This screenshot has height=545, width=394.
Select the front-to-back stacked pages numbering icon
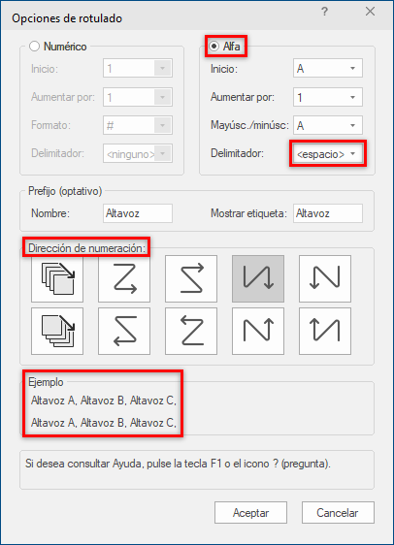point(57,278)
